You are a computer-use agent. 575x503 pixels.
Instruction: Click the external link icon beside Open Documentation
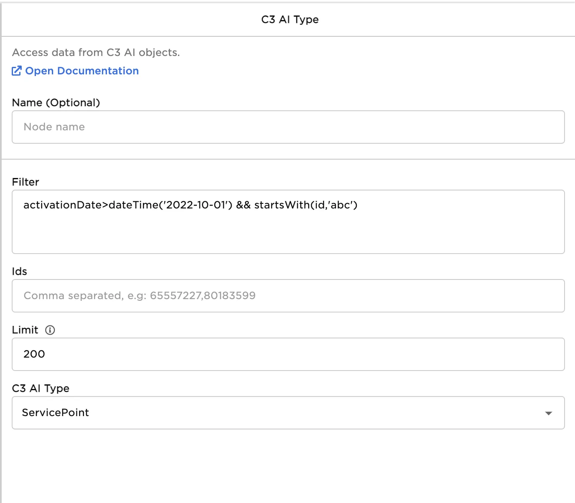pyautogui.click(x=16, y=71)
